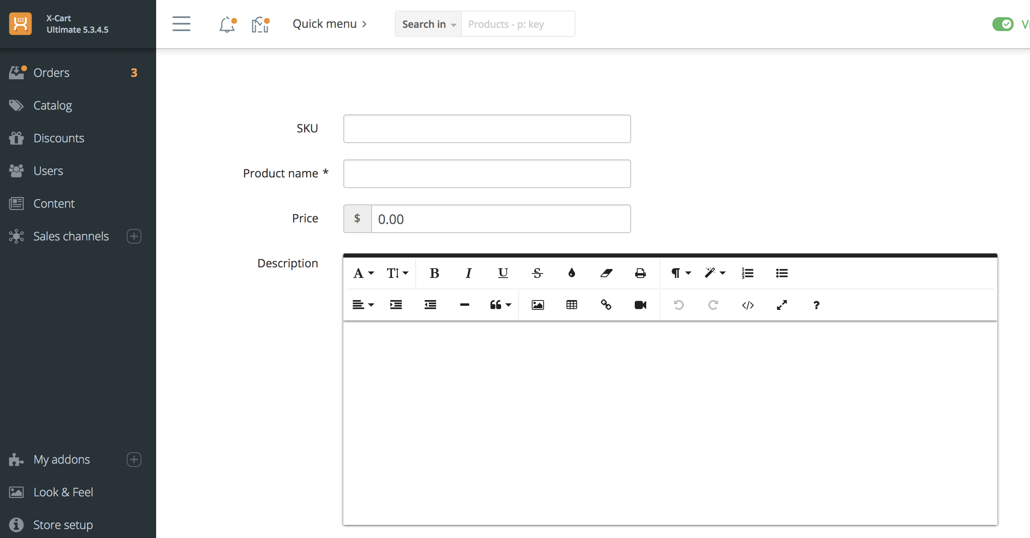Insert a table in editor
This screenshot has height=538, width=1030.
point(571,305)
